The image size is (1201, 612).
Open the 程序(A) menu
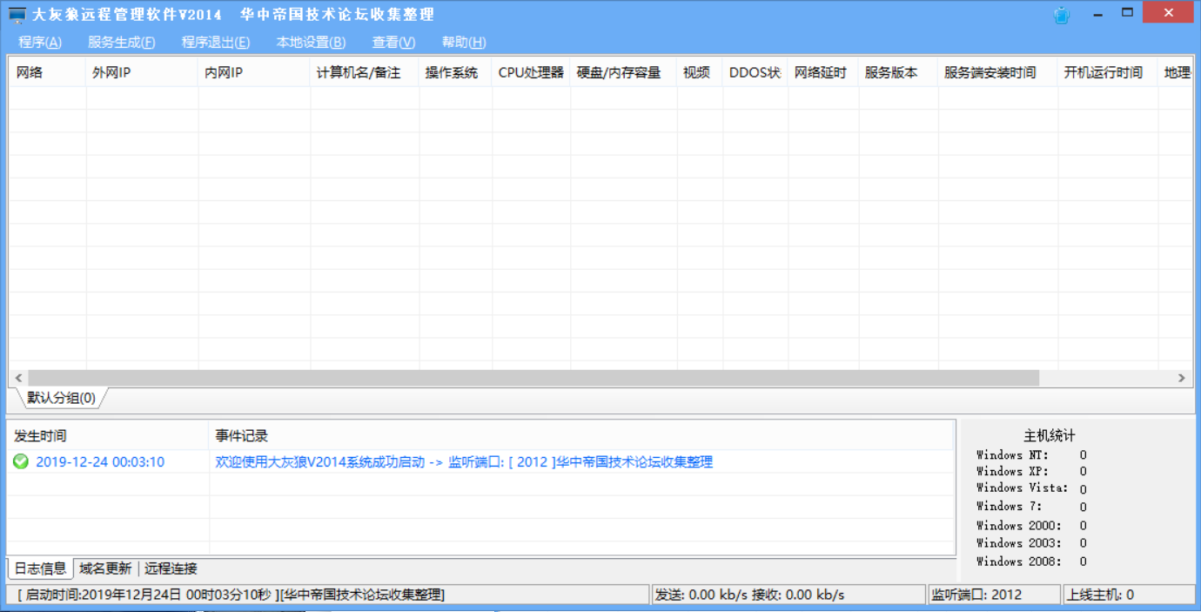tap(40, 42)
